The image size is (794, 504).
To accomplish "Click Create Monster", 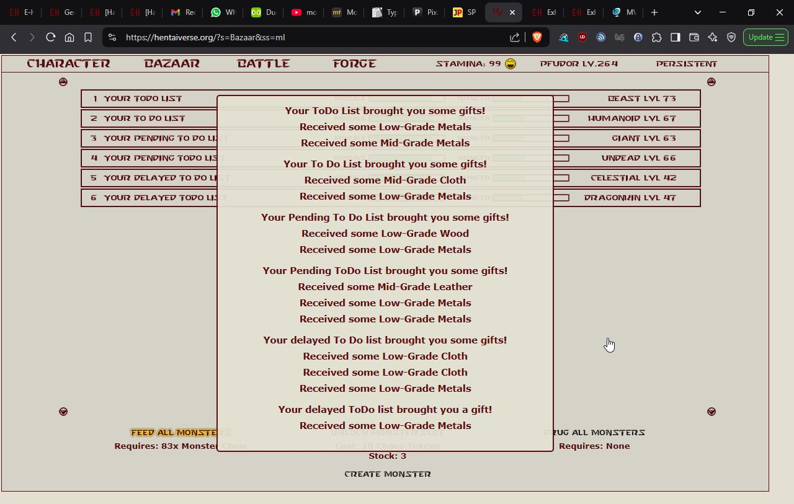I will click(x=388, y=474).
